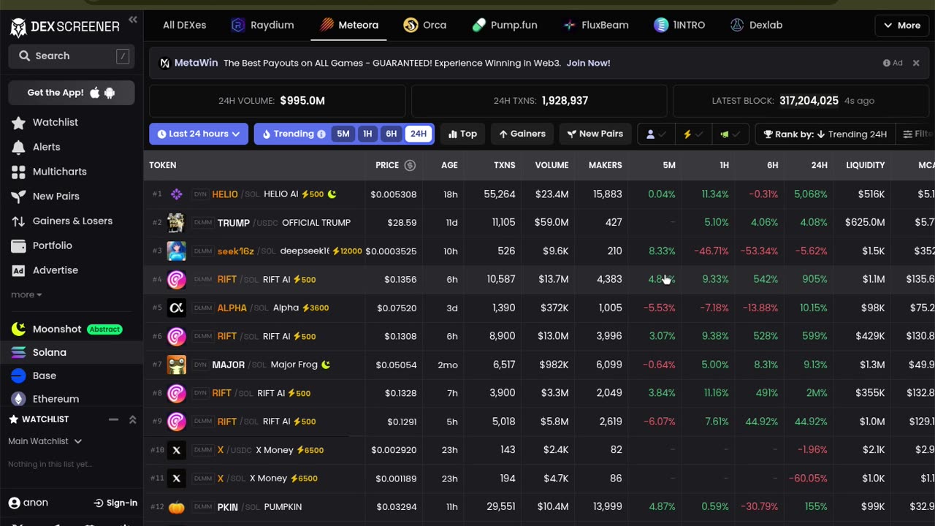The width and height of the screenshot is (935, 526).
Task: Open the seek16z token row
Action: pos(539,251)
